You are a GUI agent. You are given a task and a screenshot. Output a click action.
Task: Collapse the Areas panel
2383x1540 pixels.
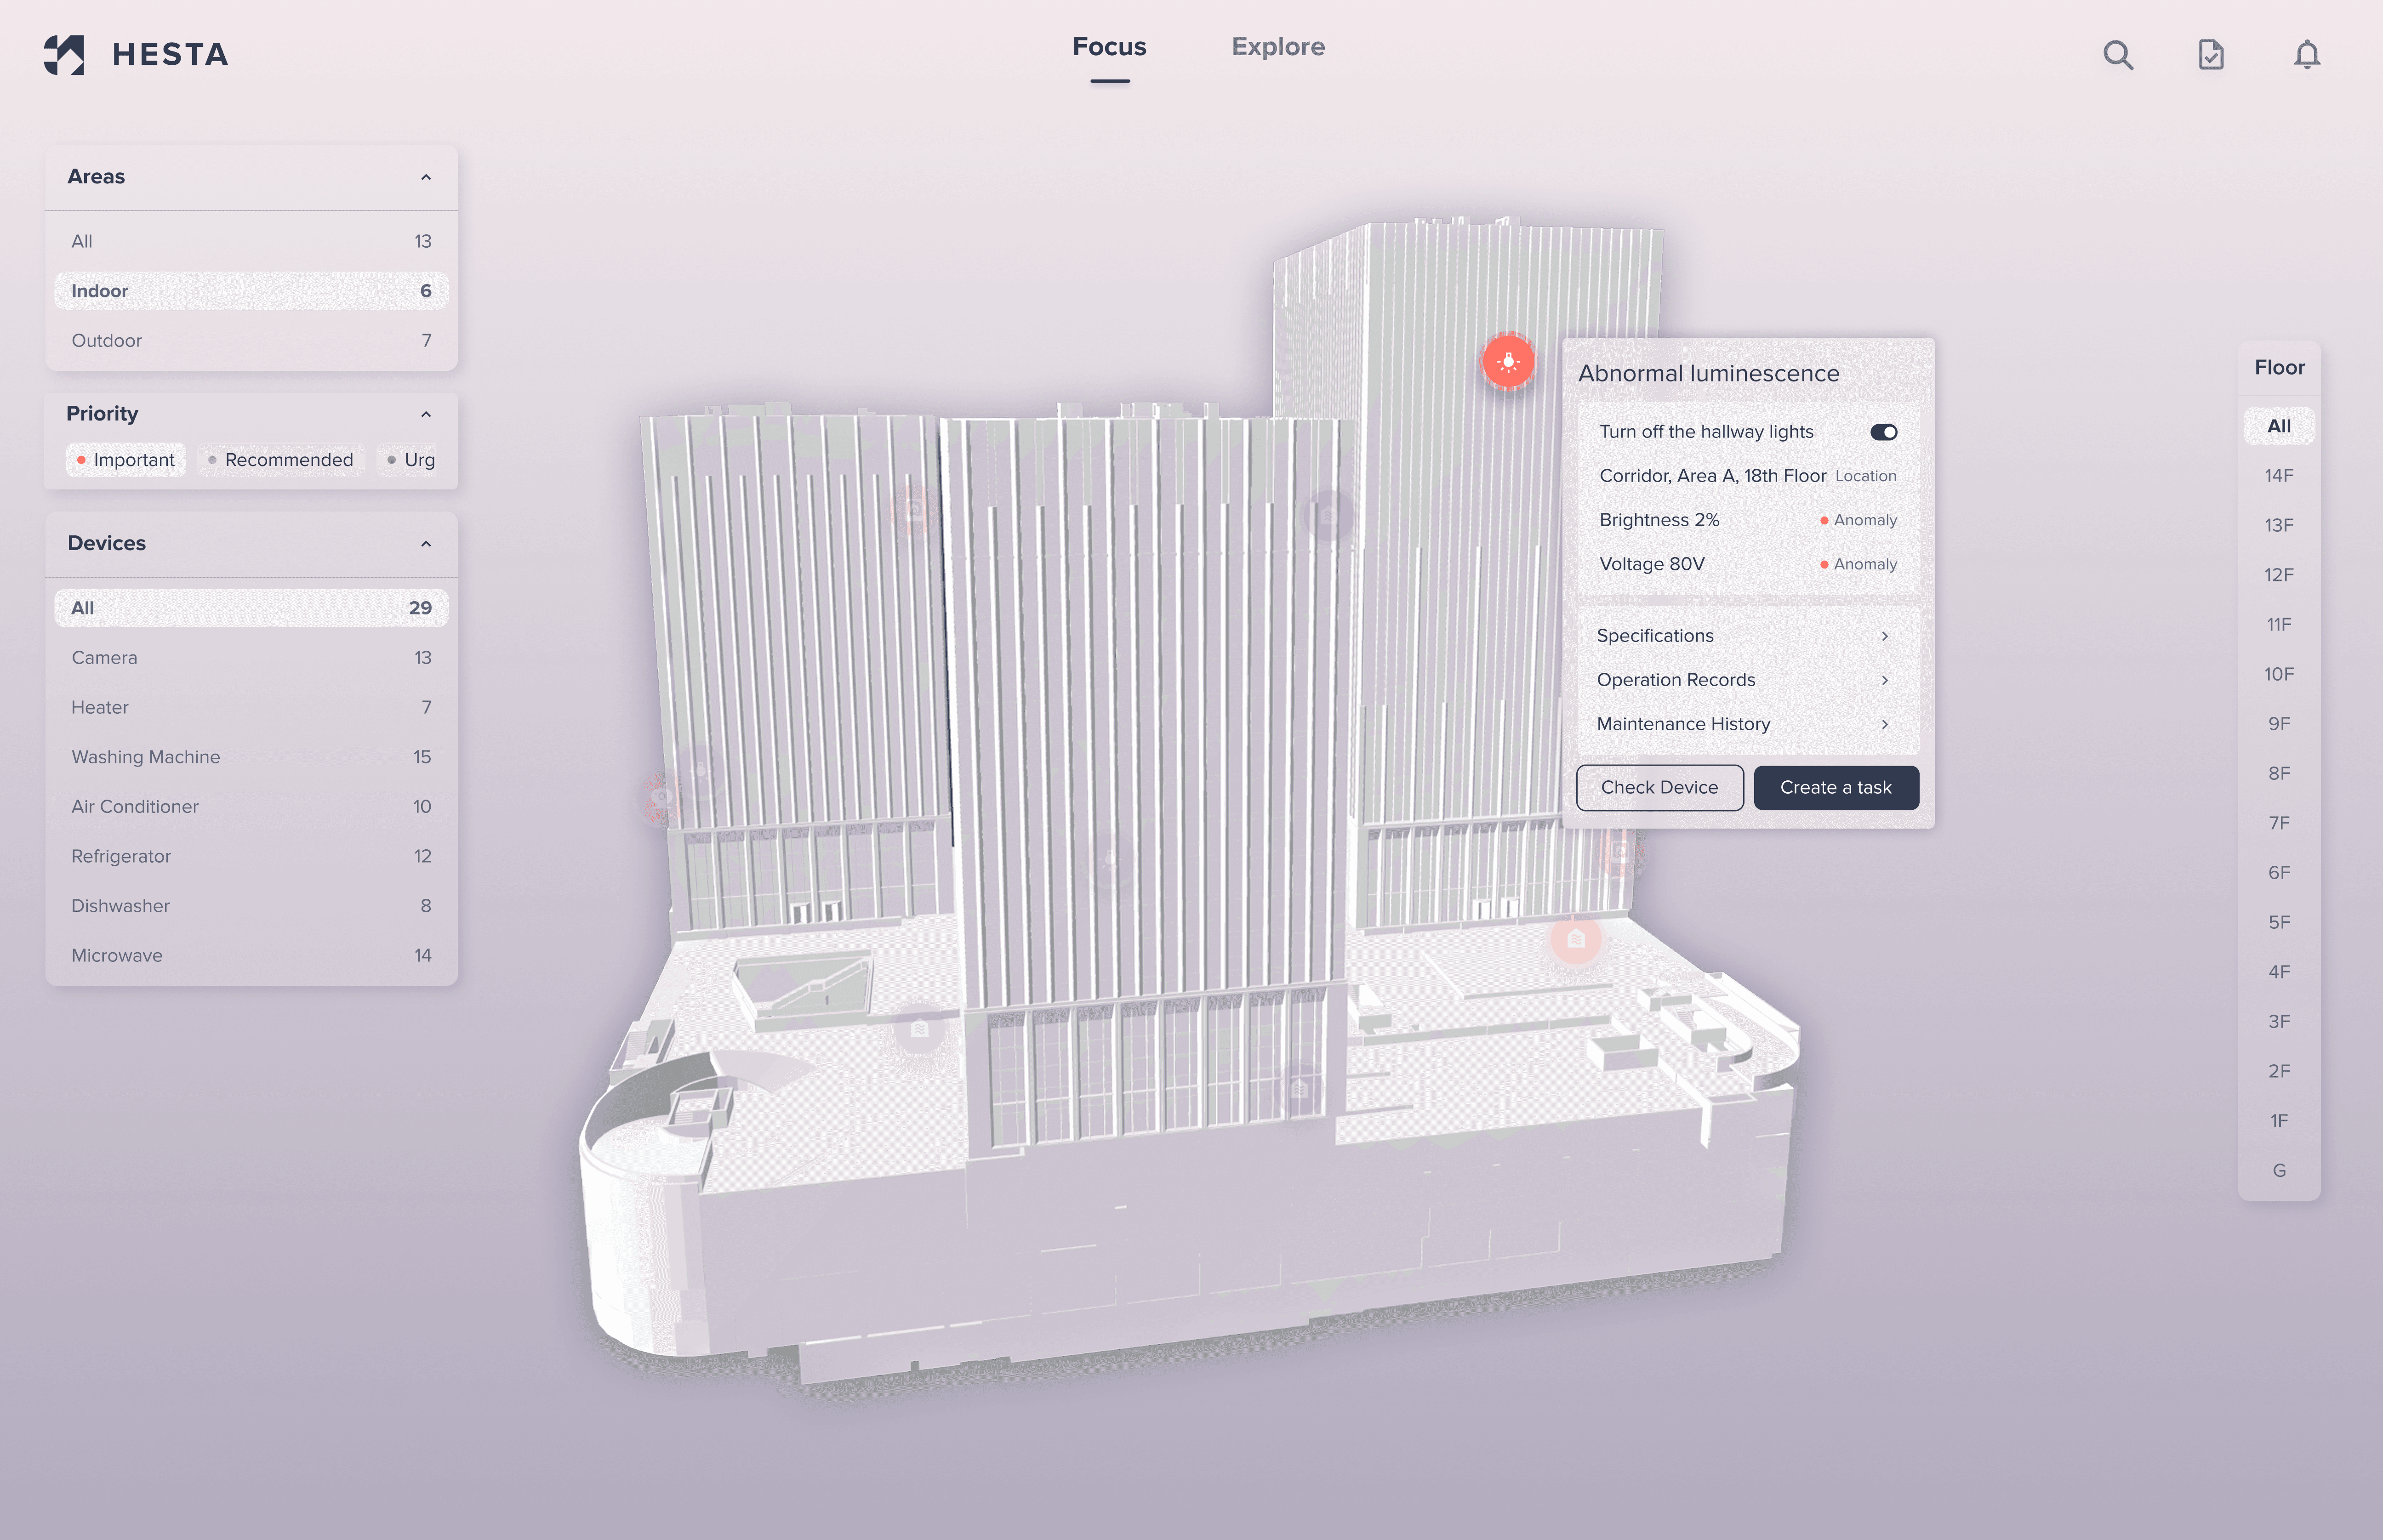[x=426, y=177]
